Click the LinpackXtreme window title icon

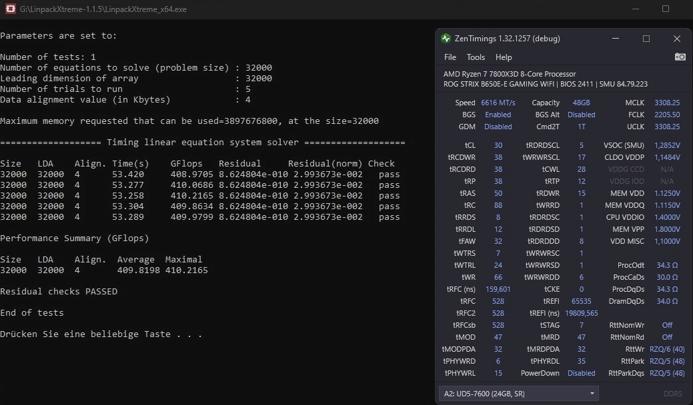pos(10,9)
